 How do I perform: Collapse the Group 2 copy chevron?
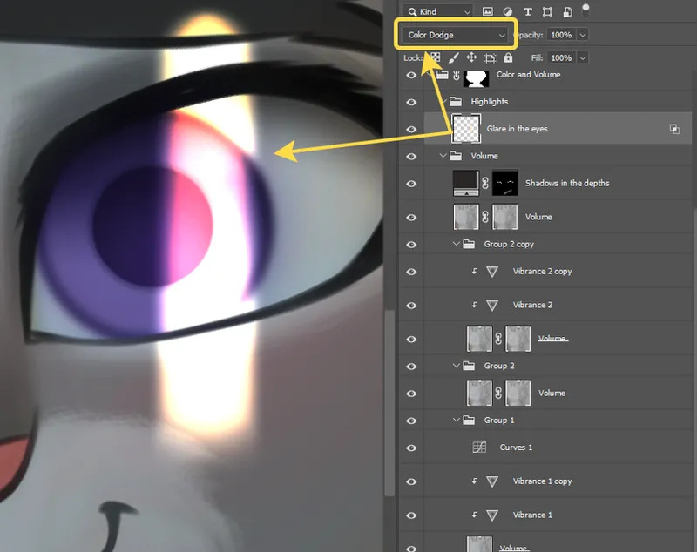[456, 244]
